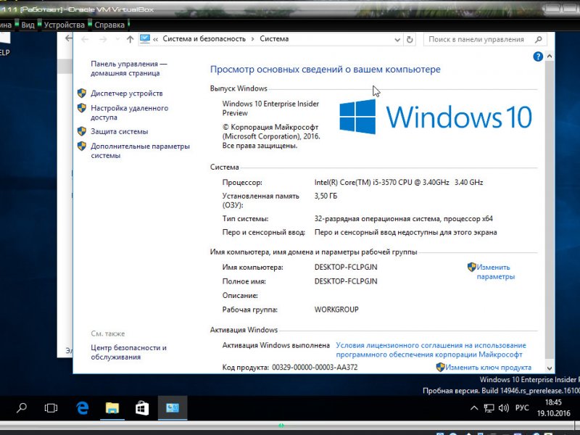Click processor value Intel Core i5-3570
580x435 pixels.
click(398, 182)
